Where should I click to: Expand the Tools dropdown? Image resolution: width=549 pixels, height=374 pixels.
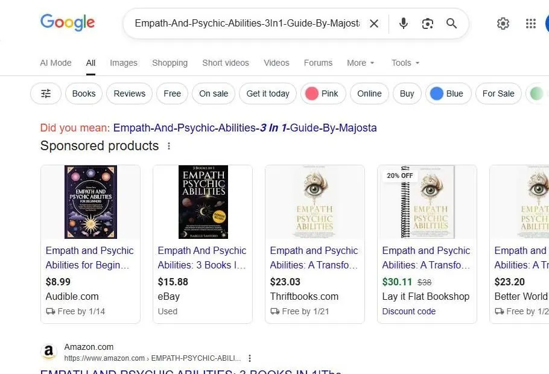tap(405, 63)
